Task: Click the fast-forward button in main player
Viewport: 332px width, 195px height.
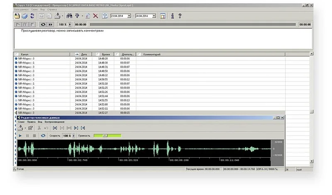Action: (x=51, y=24)
